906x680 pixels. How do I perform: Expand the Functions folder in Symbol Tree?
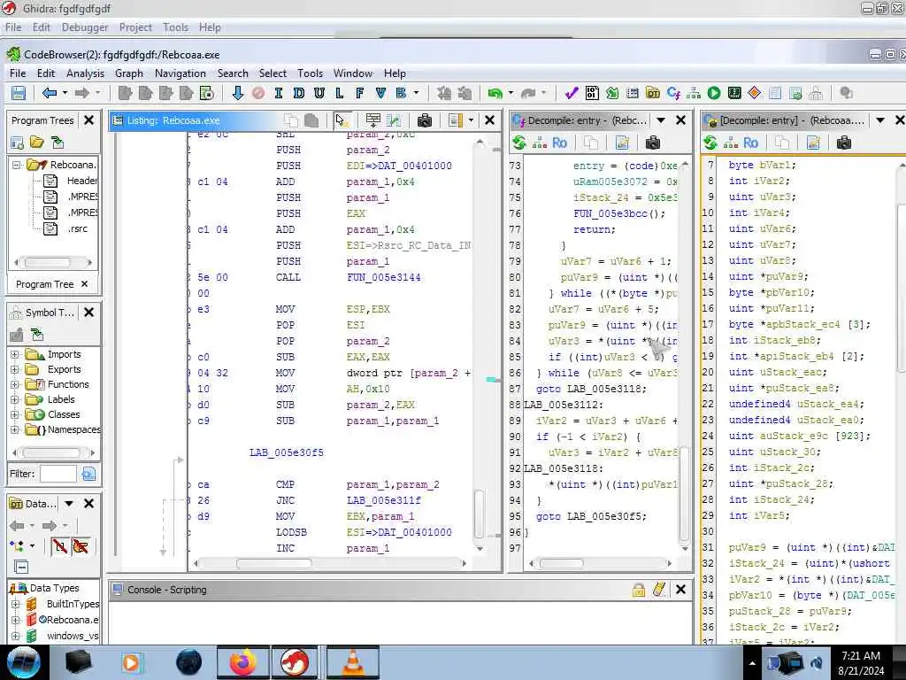(x=15, y=384)
